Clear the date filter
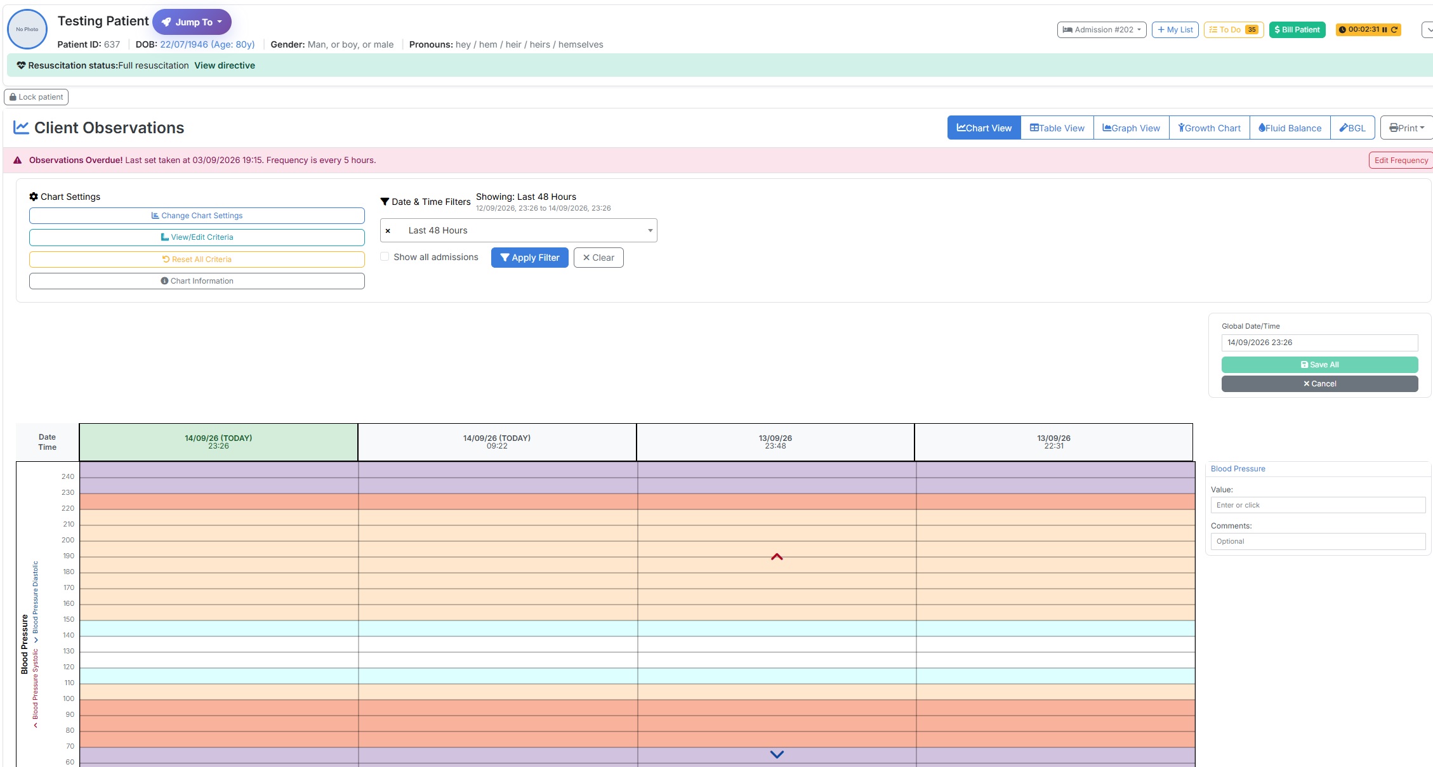The image size is (1433, 767). click(x=598, y=258)
